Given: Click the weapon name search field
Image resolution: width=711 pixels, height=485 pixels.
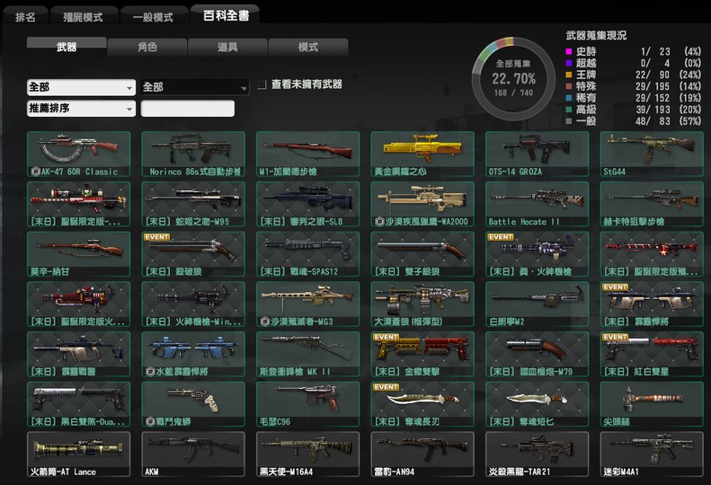Looking at the screenshot, I should pos(188,109).
